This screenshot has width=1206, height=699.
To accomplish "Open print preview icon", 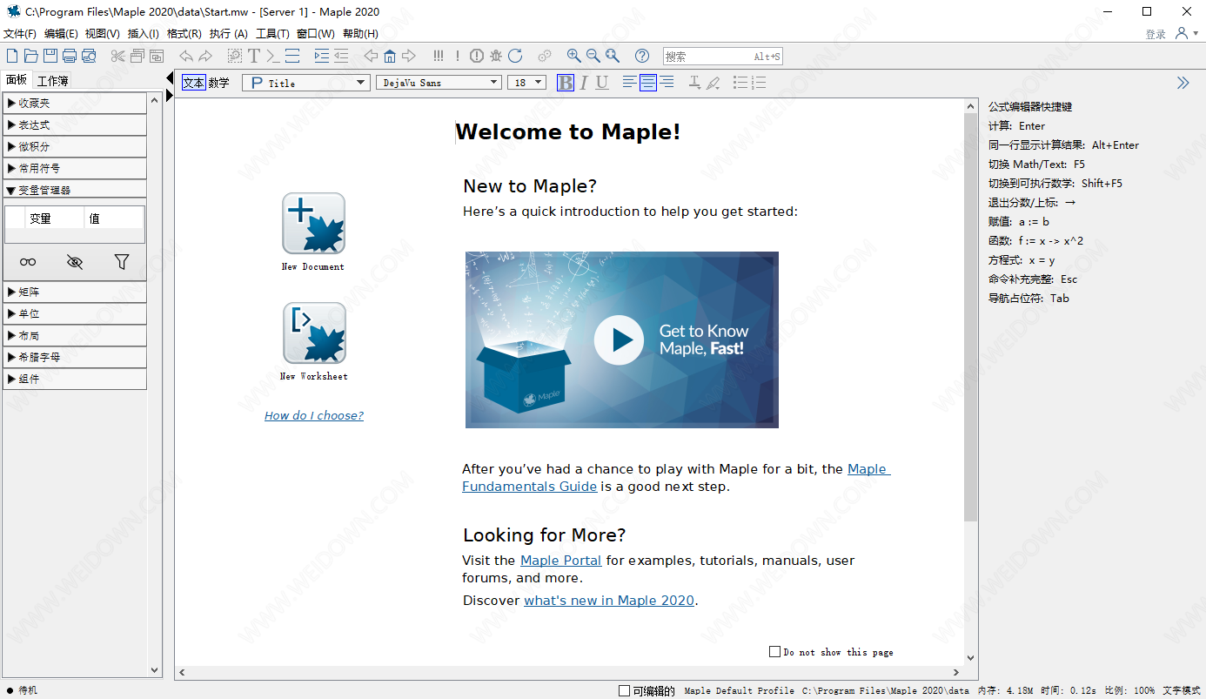I will [x=89, y=56].
